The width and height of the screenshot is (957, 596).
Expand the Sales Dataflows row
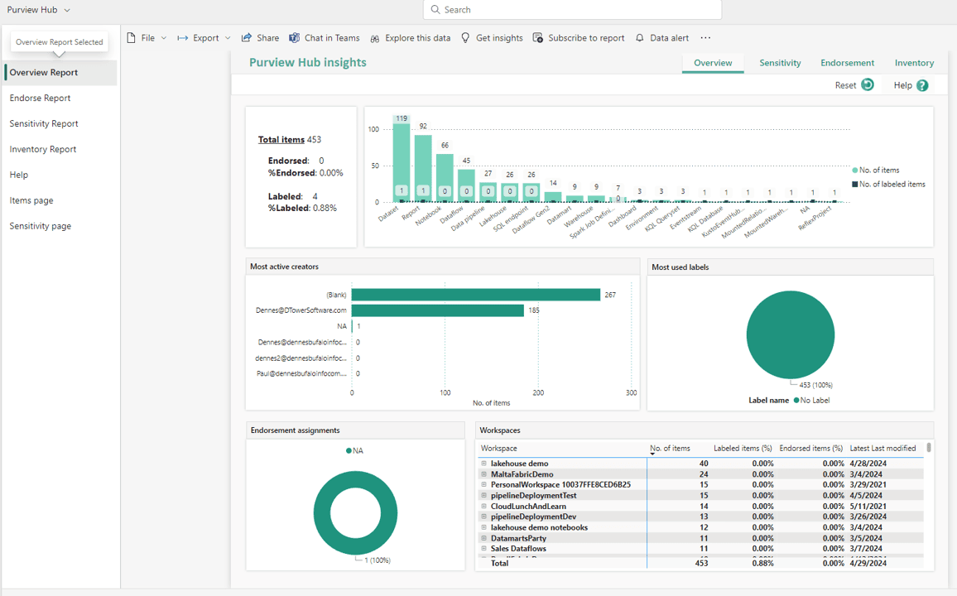coord(484,549)
